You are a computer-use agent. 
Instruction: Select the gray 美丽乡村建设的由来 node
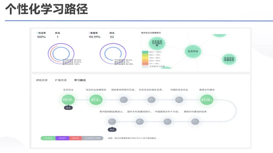(195, 122)
